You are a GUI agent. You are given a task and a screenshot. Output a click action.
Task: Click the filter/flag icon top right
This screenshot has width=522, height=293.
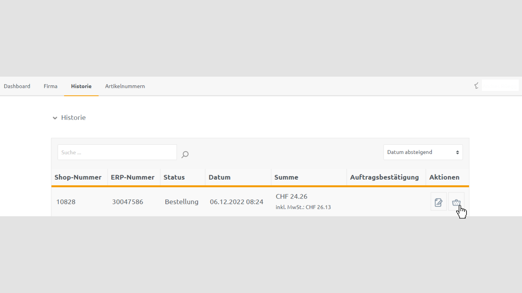(x=477, y=86)
